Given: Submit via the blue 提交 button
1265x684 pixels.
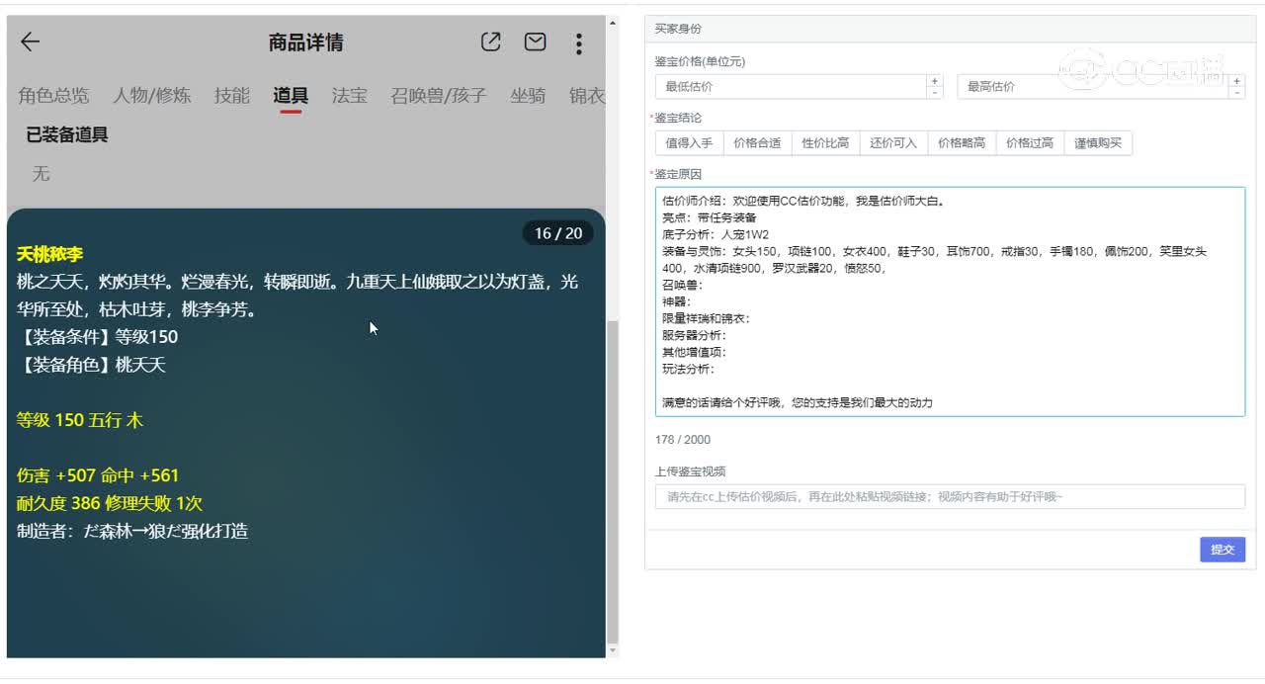Looking at the screenshot, I should pos(1222,550).
